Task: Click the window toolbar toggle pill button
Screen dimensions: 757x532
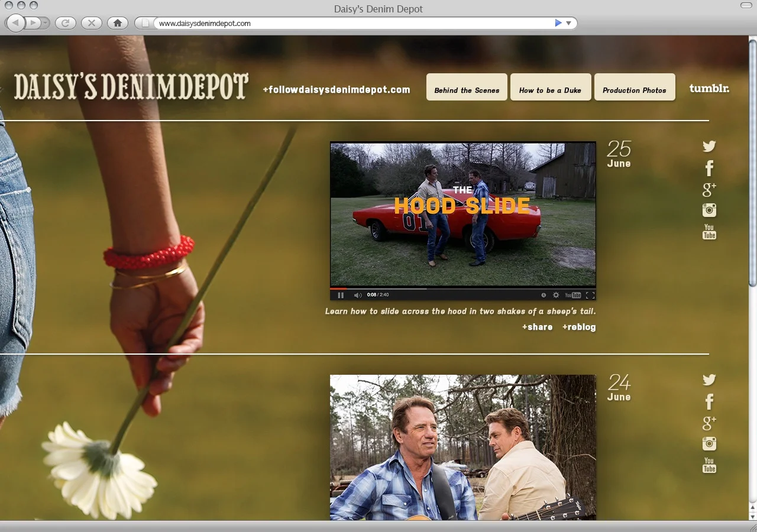Action: click(x=746, y=5)
